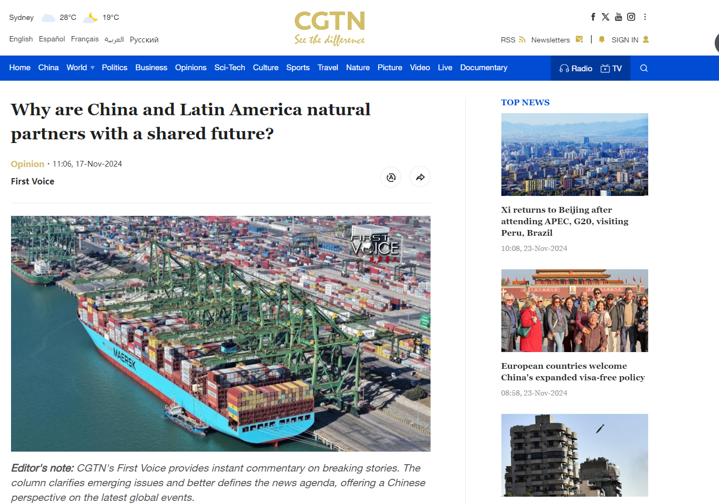This screenshot has height=504, width=719.
Task: Click the X (Twitter) social icon
Action: point(605,17)
